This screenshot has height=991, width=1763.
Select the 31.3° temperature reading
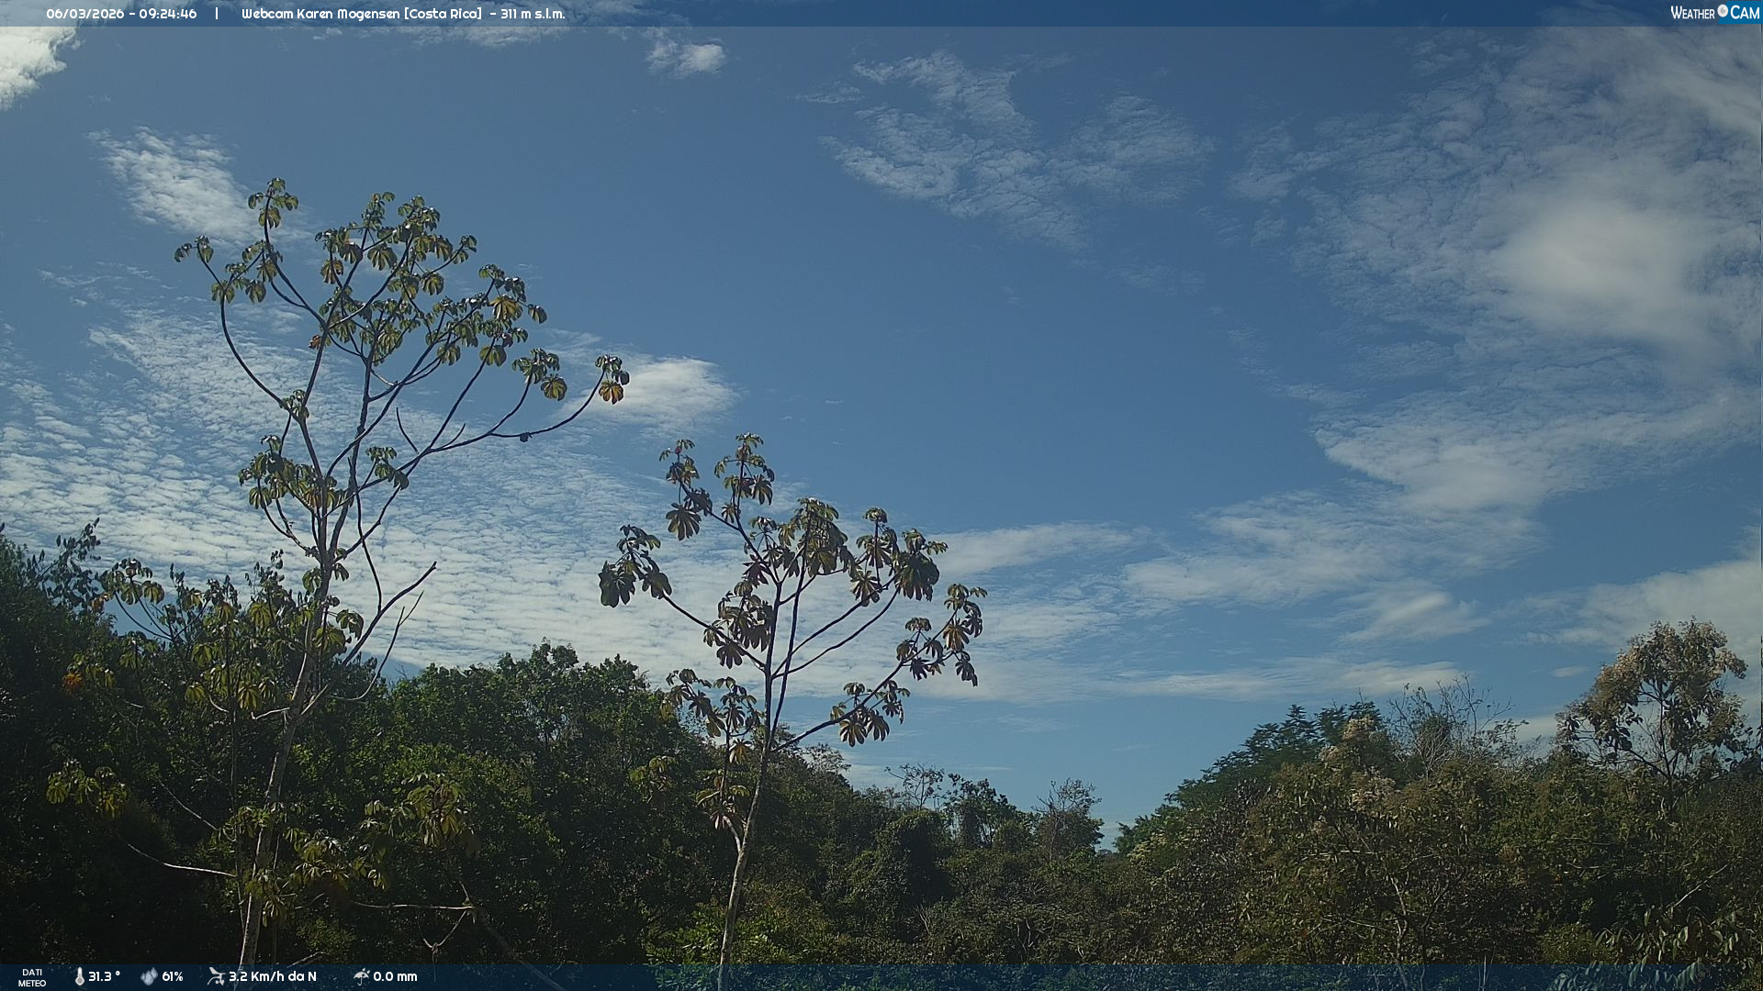point(105,976)
